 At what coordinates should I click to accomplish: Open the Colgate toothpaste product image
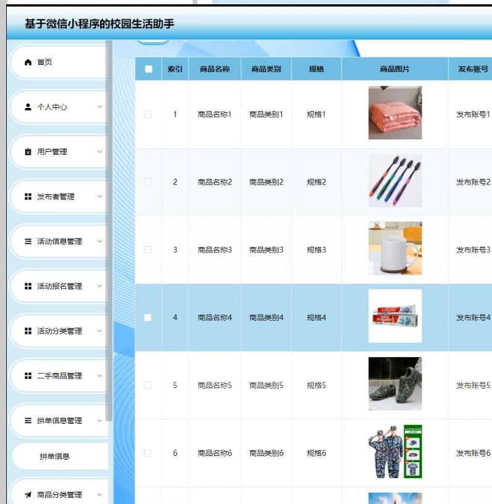click(x=395, y=316)
